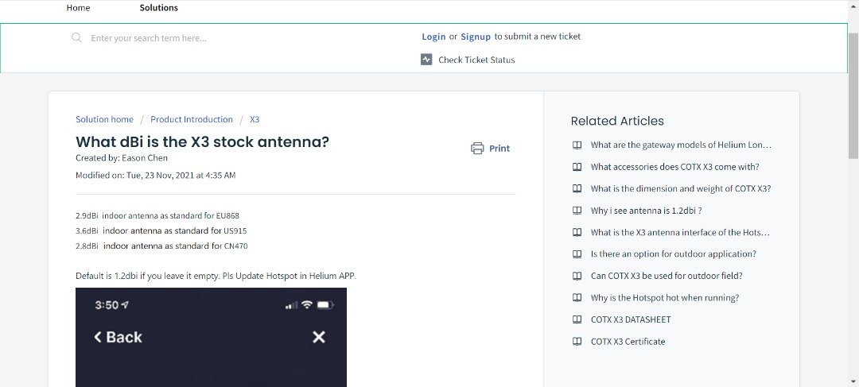Click book icon beside COTX X3 Certificate
Image resolution: width=859 pixels, height=387 pixels.
[x=577, y=342]
